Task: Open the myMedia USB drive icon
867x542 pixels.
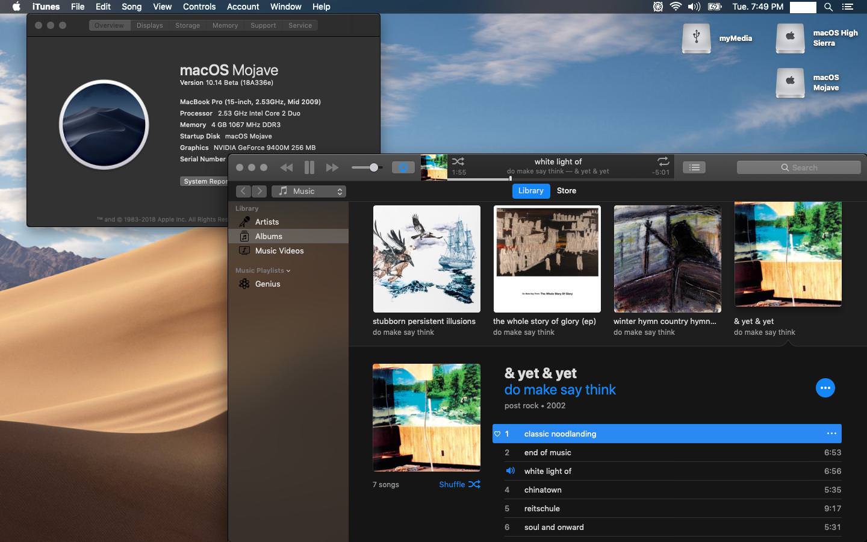Action: point(696,38)
